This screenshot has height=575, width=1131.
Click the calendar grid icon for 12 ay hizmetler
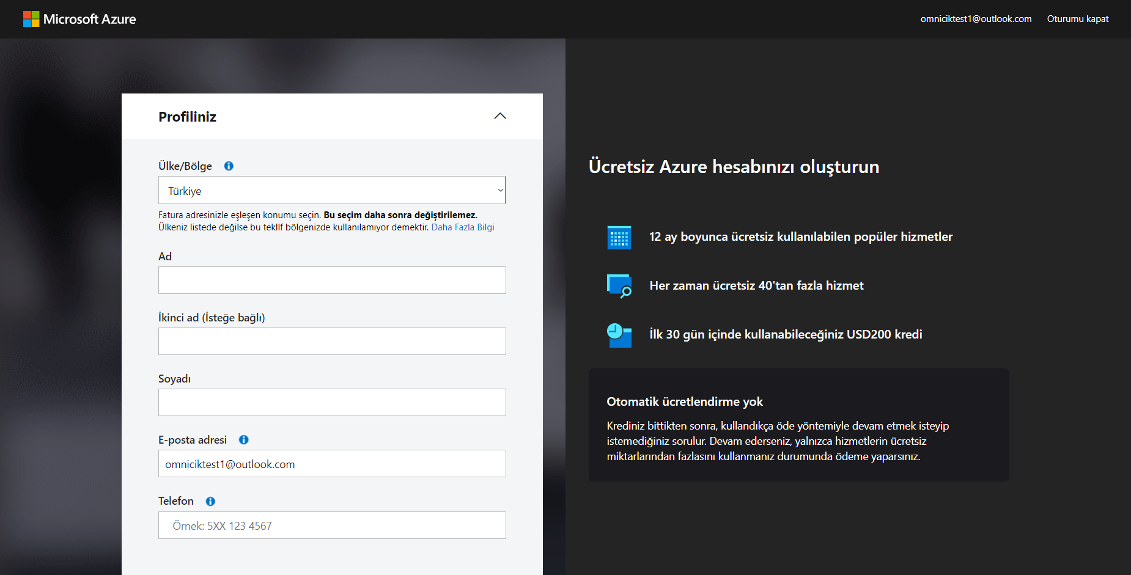(x=619, y=237)
